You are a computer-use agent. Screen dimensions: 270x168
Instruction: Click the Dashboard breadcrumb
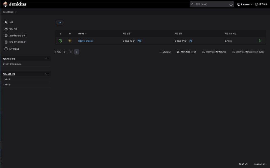click(x=8, y=12)
